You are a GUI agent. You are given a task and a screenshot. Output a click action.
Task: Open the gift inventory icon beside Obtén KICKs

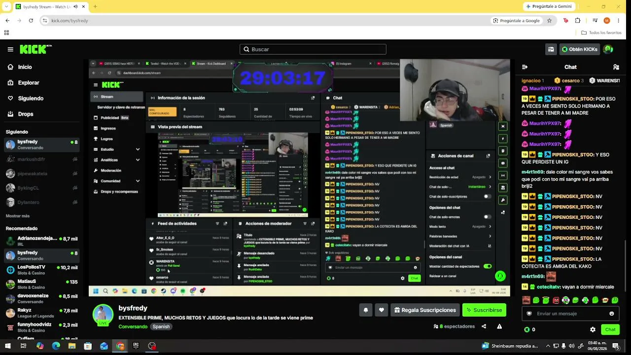[x=551, y=49]
